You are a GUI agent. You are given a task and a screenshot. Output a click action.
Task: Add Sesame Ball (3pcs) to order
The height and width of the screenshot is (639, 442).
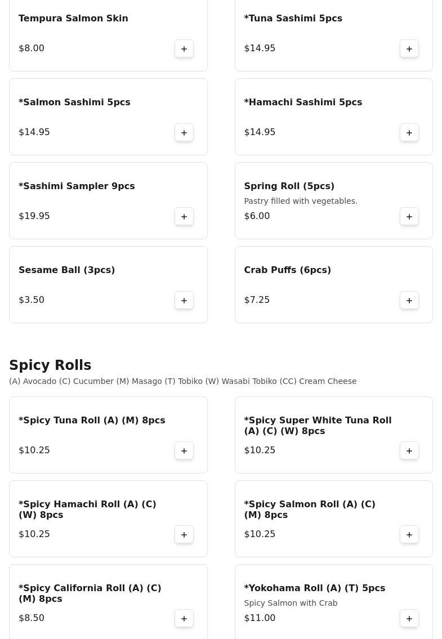pyautogui.click(x=184, y=300)
